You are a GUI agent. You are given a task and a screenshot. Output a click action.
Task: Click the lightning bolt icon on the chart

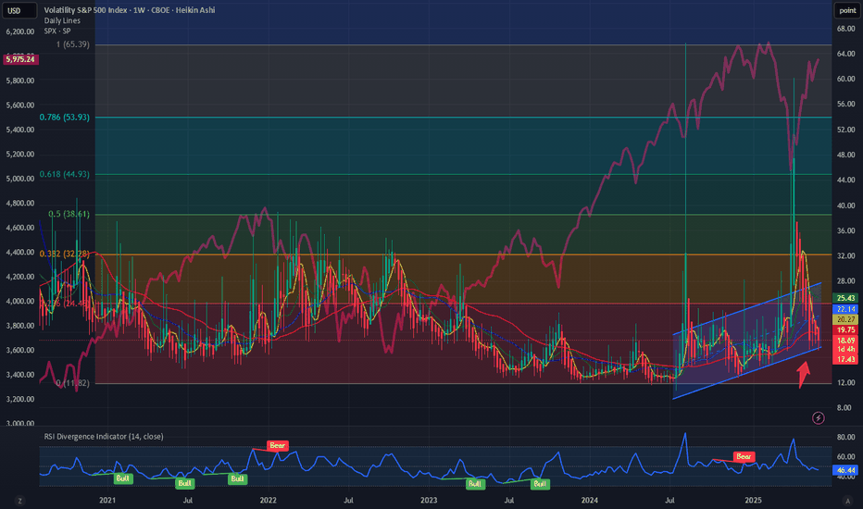(x=819, y=418)
